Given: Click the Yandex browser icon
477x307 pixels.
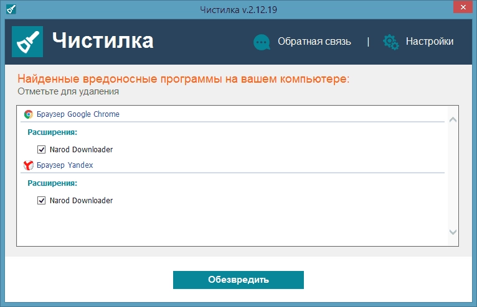Looking at the screenshot, I should tap(29, 165).
